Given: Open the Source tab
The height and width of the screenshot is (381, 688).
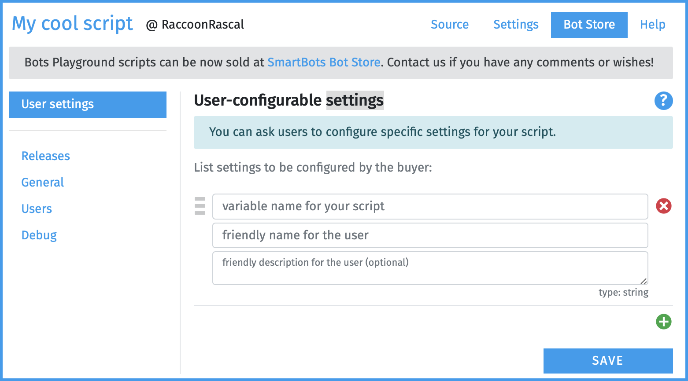Looking at the screenshot, I should pos(450,25).
